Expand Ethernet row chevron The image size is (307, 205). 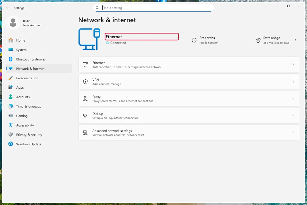293,65
